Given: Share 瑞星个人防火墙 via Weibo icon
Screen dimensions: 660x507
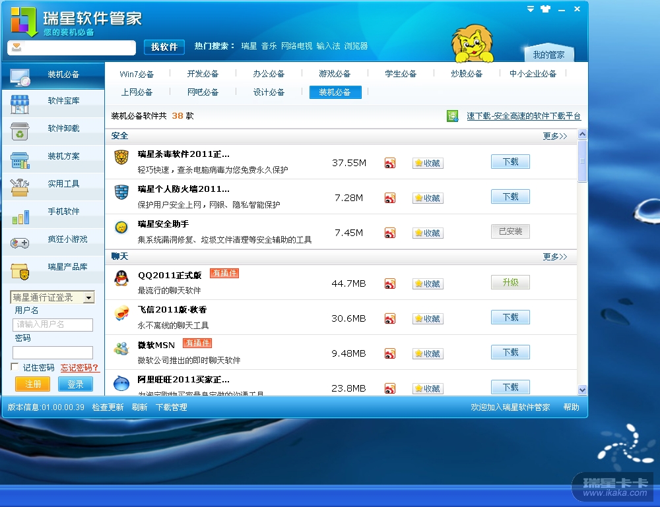Looking at the screenshot, I should 390,198.
